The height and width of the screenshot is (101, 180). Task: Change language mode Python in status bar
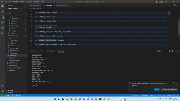point(169,95)
